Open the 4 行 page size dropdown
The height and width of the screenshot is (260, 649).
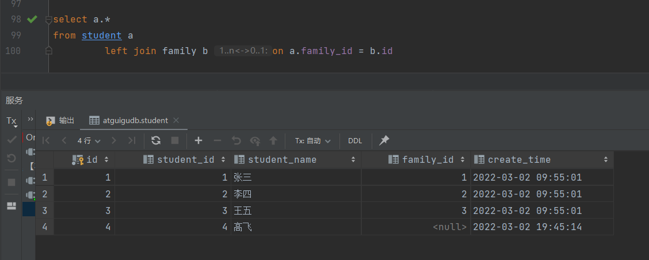coord(89,141)
